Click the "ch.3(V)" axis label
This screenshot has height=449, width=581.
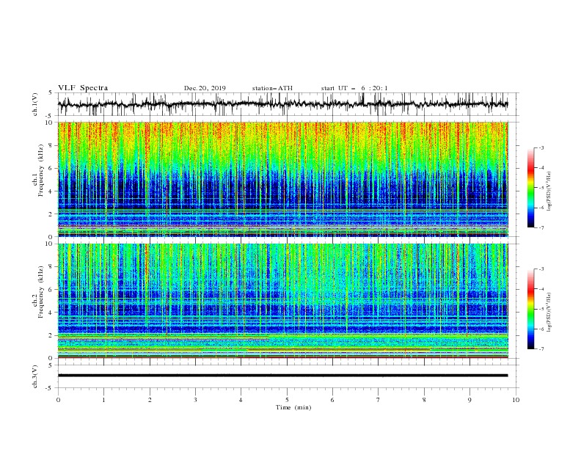click(x=35, y=376)
